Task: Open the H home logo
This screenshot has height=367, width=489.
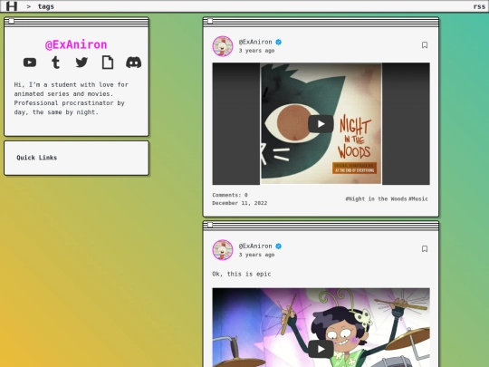Action: point(12,6)
